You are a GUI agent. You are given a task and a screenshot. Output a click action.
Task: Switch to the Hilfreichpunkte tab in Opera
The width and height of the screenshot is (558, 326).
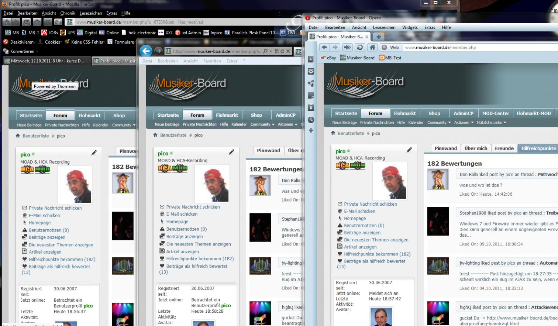538,148
